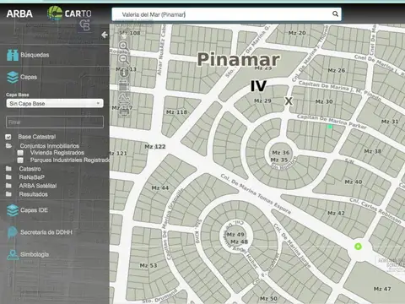This screenshot has width=405, height=304.
Task: Click open folder icon of Conjuntos Inmobiliarios
Action: tap(8, 146)
